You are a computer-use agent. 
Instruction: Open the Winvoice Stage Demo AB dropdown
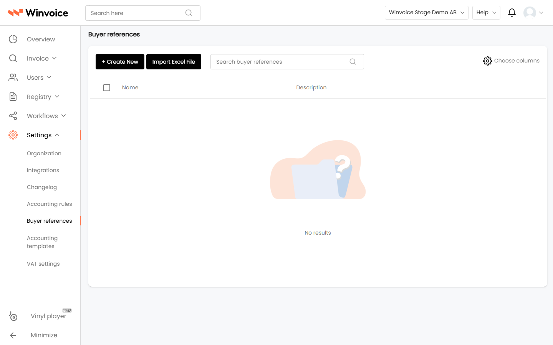point(426,13)
